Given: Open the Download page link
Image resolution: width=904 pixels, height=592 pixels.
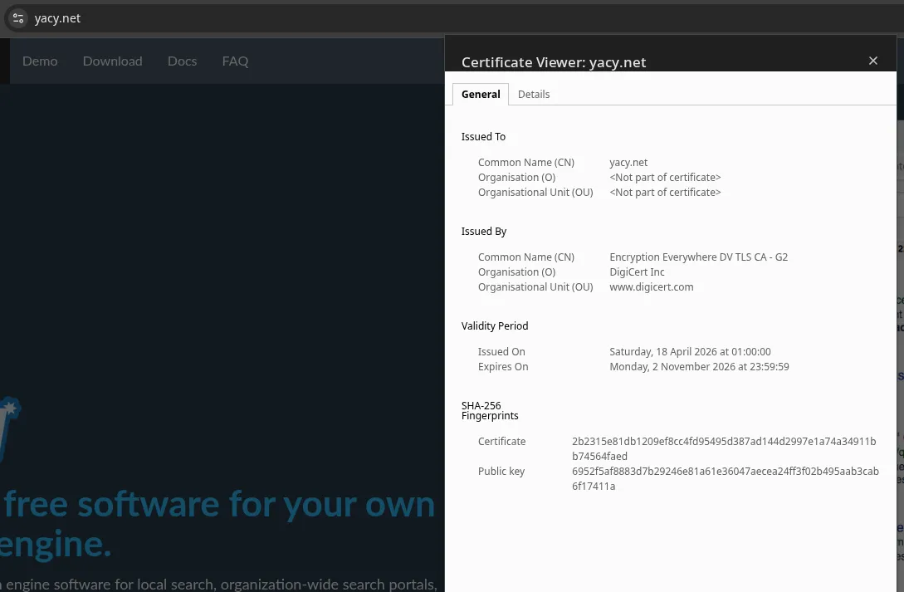Looking at the screenshot, I should (x=112, y=61).
